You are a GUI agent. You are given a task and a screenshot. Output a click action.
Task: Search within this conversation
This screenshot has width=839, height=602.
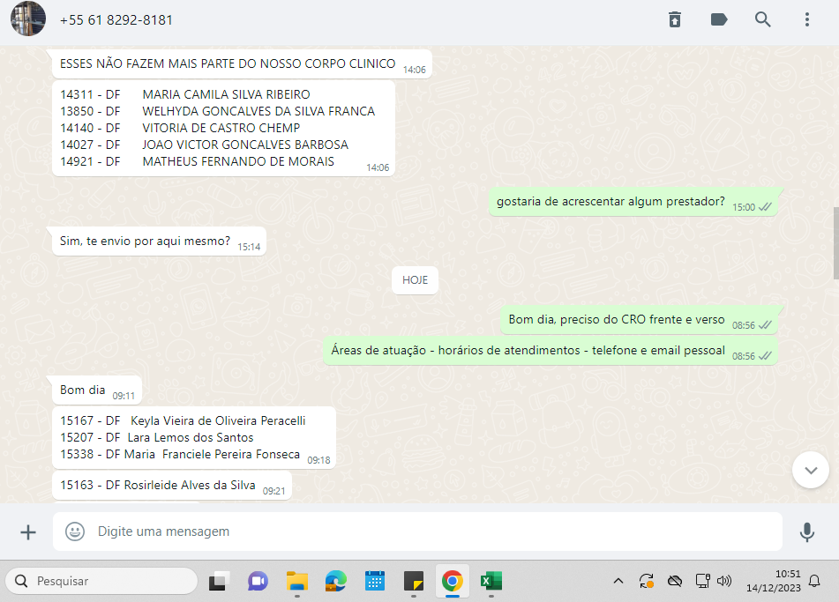(763, 19)
